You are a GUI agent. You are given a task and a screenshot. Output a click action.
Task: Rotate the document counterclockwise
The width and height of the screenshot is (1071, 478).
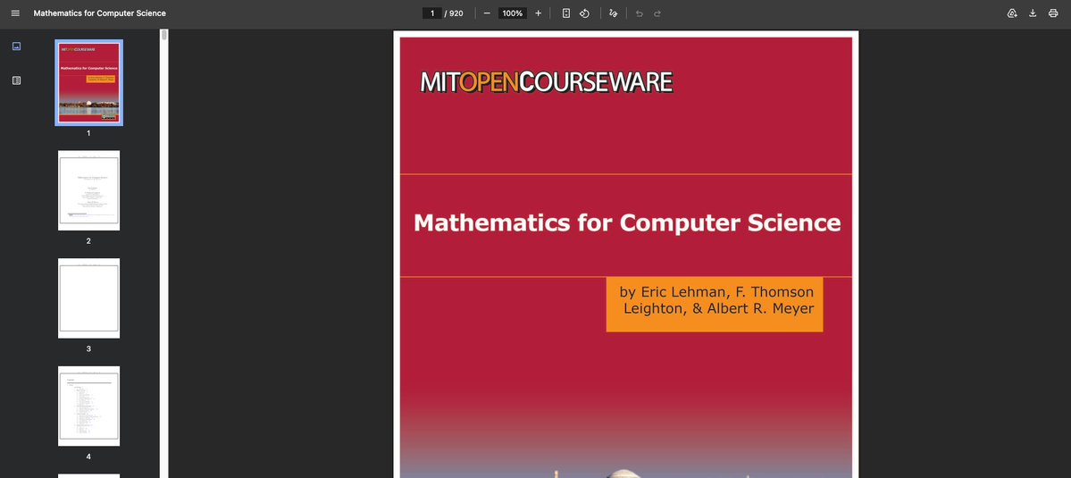[x=585, y=13]
